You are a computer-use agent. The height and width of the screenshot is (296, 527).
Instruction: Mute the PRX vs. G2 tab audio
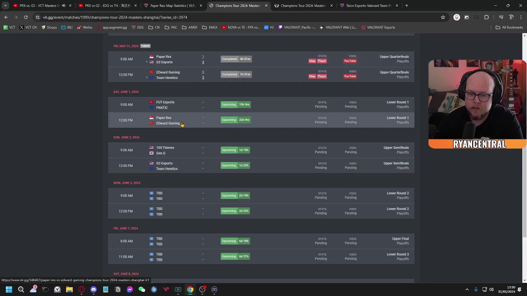click(x=63, y=6)
